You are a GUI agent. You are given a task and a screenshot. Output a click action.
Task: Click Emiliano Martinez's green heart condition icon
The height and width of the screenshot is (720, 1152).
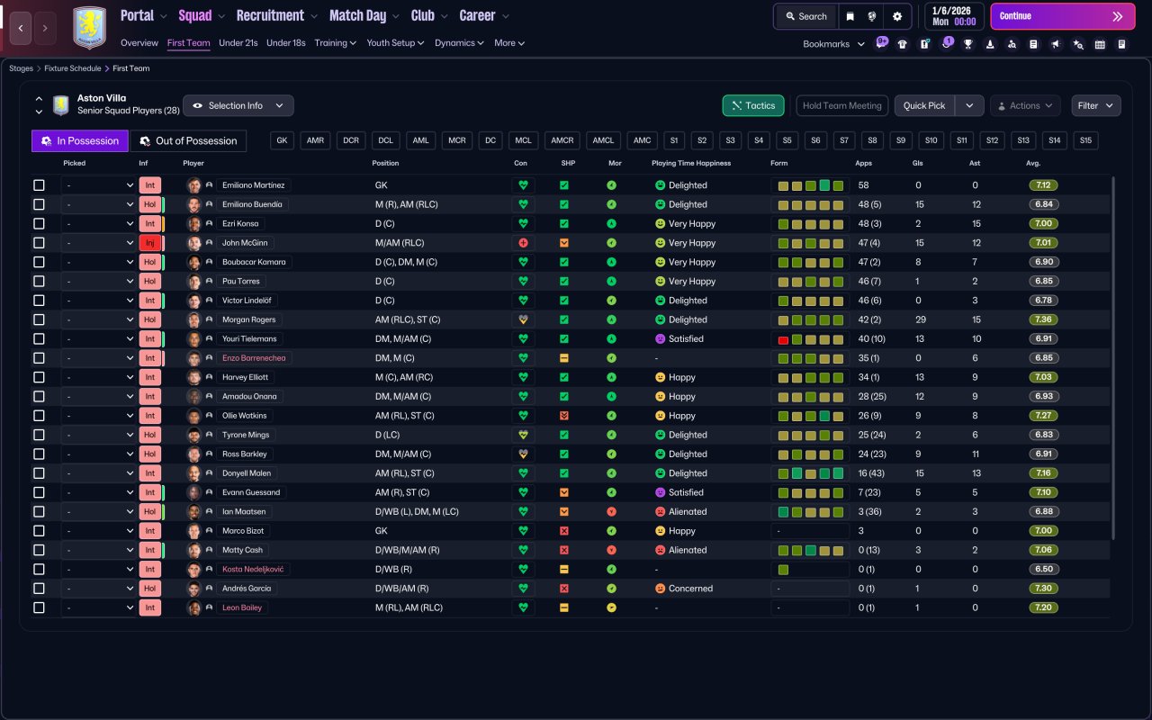click(x=522, y=185)
